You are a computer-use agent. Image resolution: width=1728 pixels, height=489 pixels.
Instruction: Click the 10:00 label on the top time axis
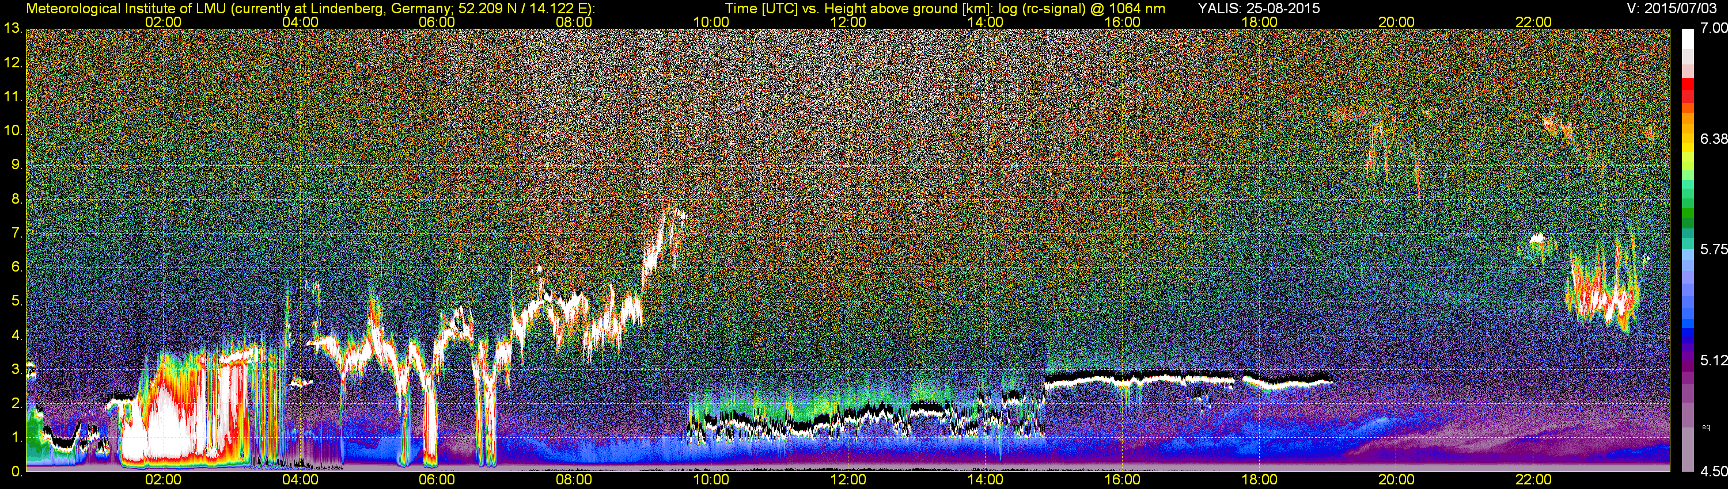click(x=711, y=22)
